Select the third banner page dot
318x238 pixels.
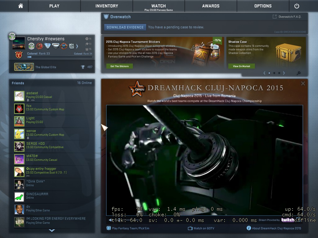click(279, 73)
